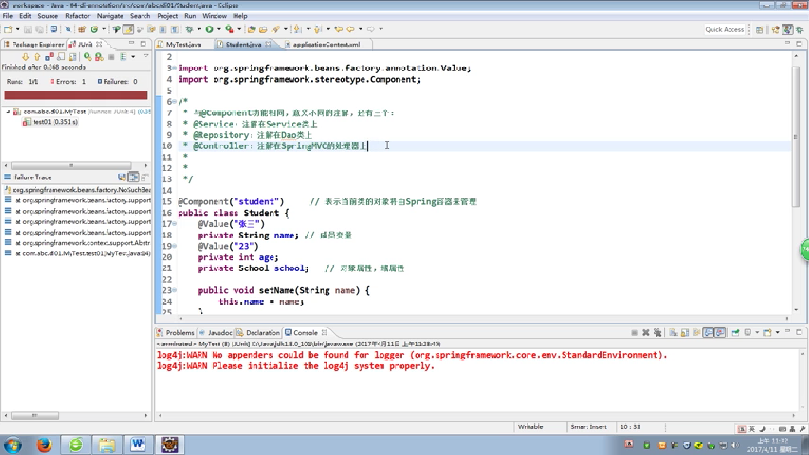This screenshot has width=809, height=455.
Task: Open the Project menu
Action: click(x=167, y=16)
